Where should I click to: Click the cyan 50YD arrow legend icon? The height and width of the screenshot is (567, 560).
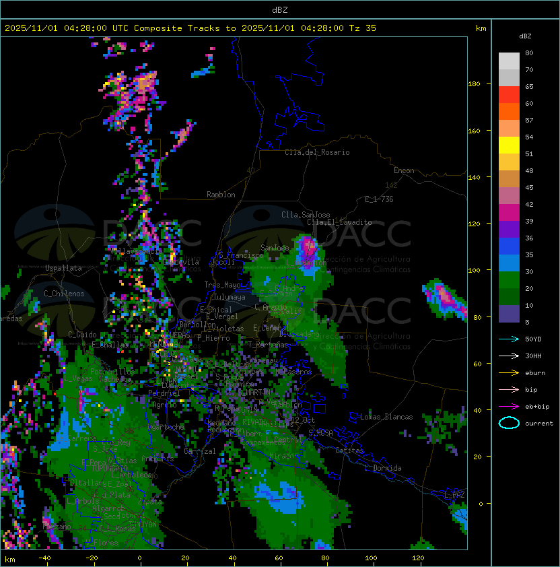[509, 339]
